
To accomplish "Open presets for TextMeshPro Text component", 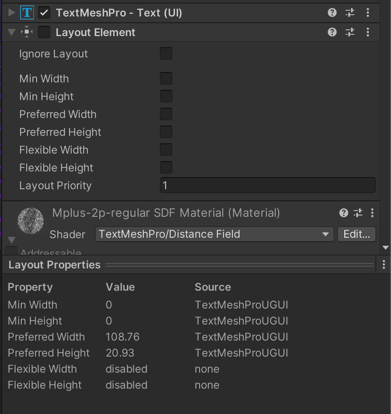I will 350,12.
